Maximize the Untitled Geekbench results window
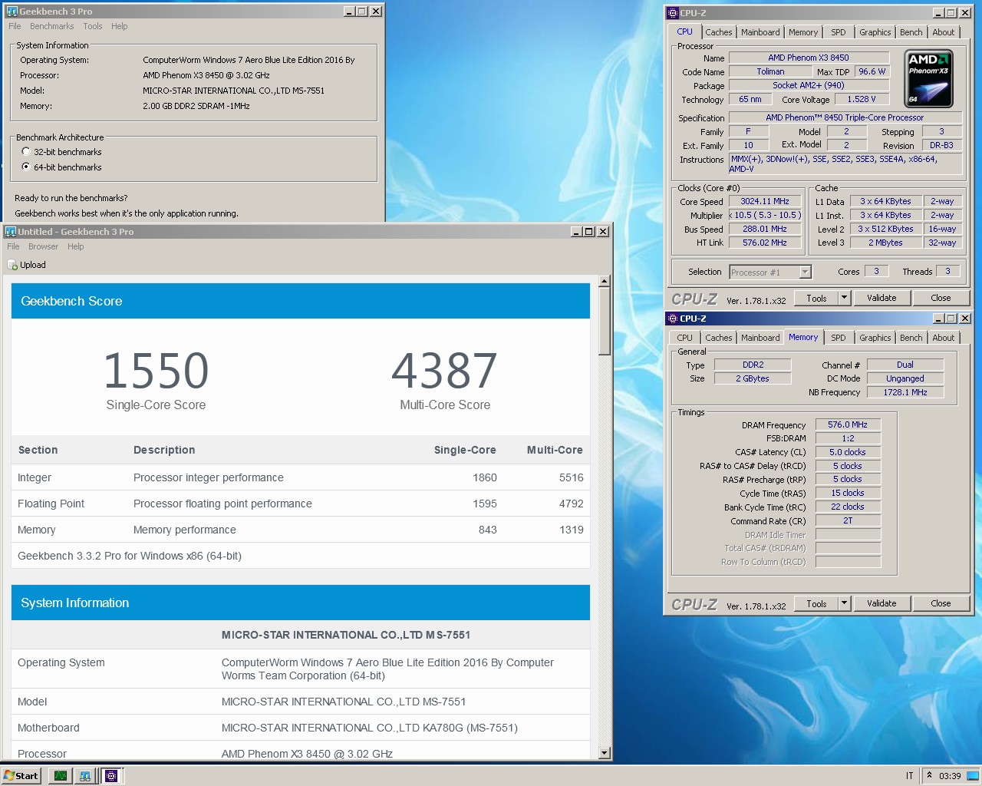This screenshot has height=786, width=982. [x=589, y=231]
